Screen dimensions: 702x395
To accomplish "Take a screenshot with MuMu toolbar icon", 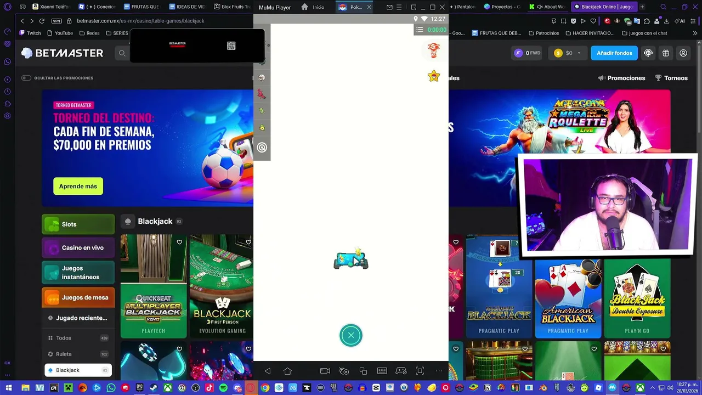I will click(420, 371).
